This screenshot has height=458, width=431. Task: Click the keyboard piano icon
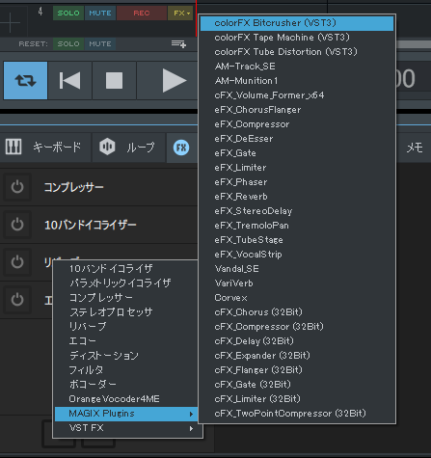click(13, 147)
